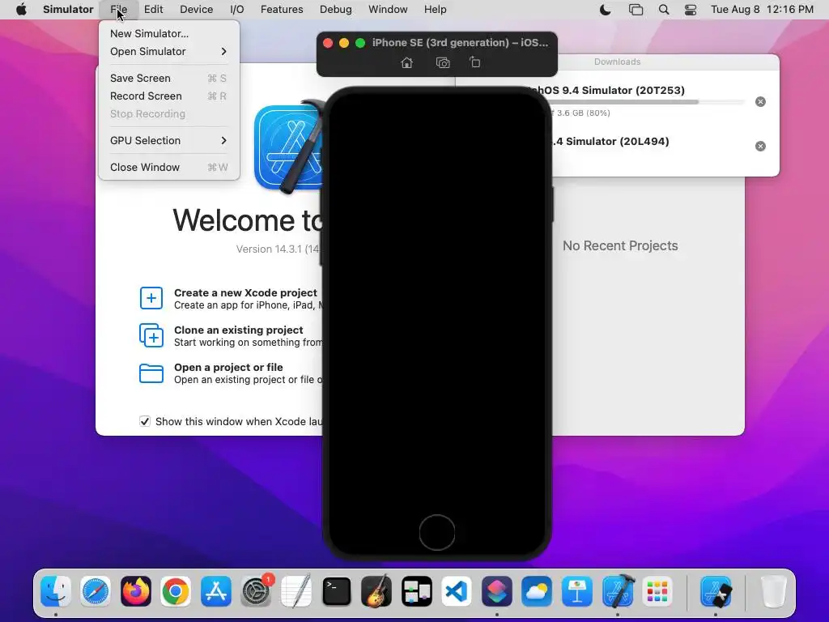Tap the black iPhone simulator screen

tap(436, 301)
